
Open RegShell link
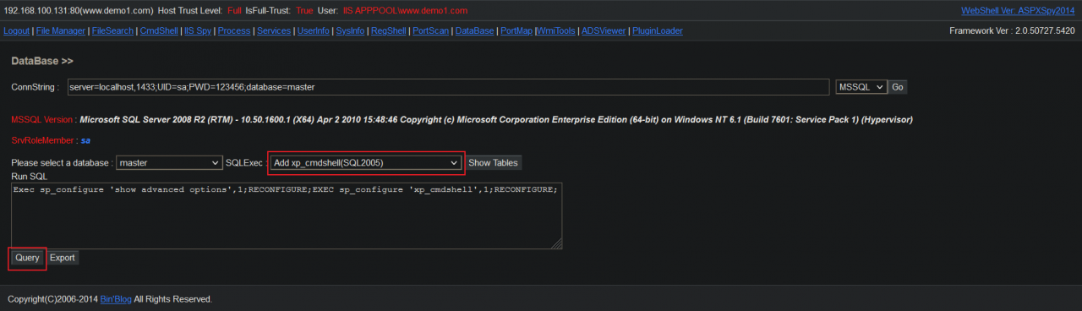pyautogui.click(x=388, y=30)
